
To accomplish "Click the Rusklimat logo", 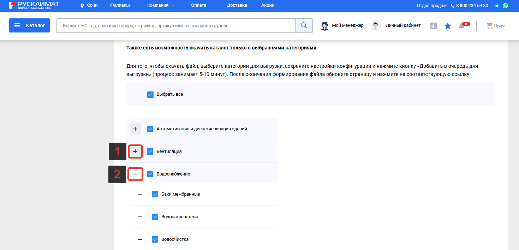I will (x=34, y=5).
